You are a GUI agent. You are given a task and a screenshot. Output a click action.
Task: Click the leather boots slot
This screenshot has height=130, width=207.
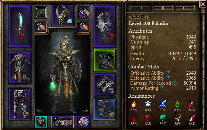[x=105, y=109]
